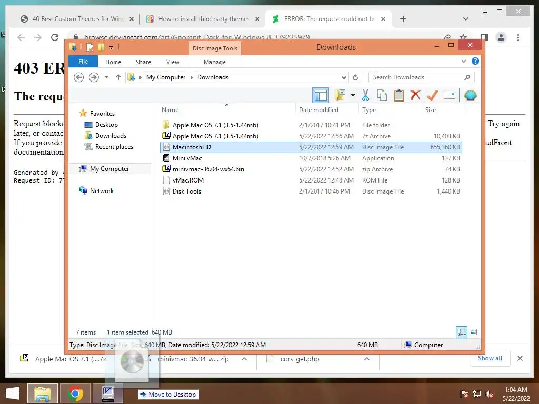Switch to large icons view in status bar
Screen dimensions: 539x404
tap(473, 332)
